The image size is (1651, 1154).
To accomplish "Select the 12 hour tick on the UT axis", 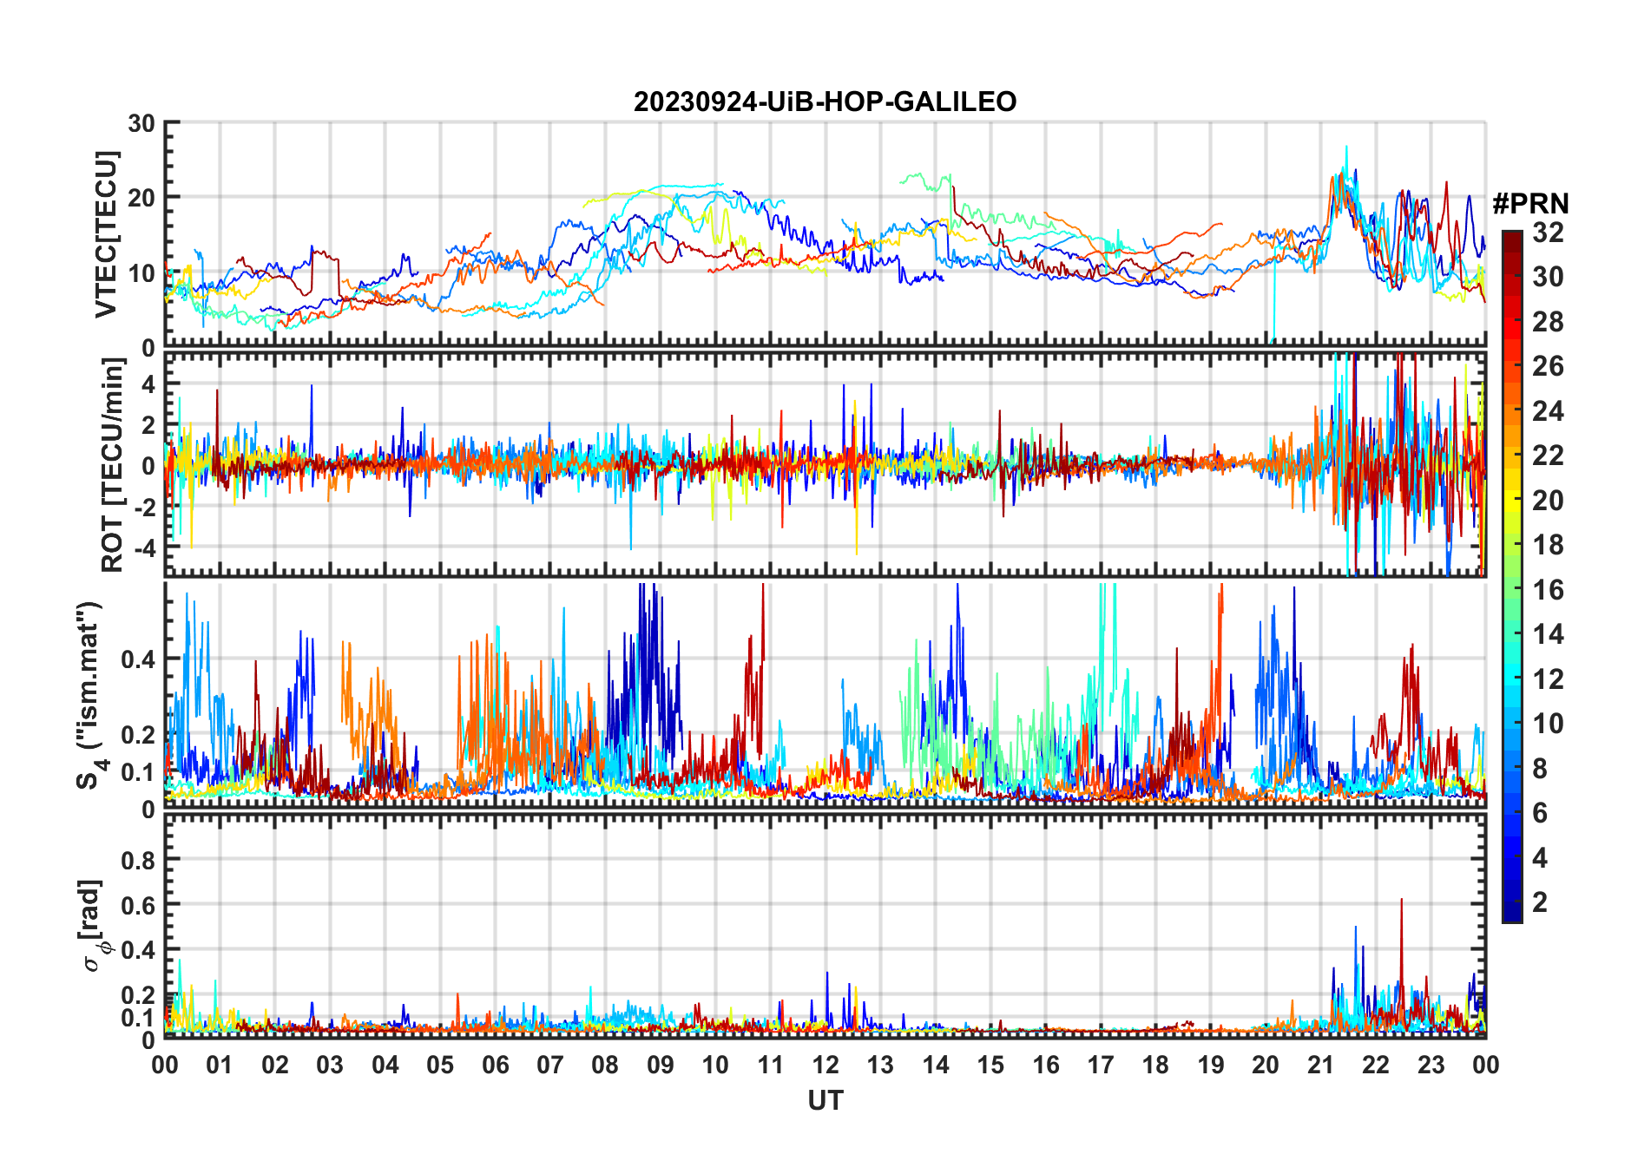I will point(825,1065).
